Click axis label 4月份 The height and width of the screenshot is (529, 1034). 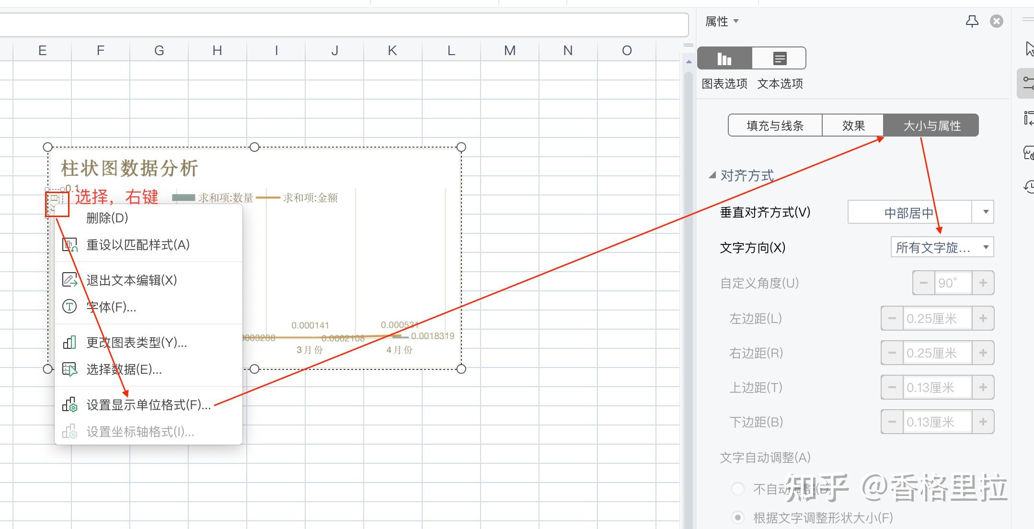click(x=400, y=350)
